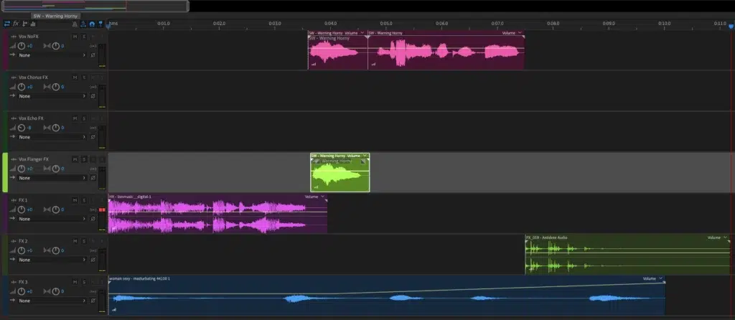Screen dimensions: 735x320
Task: Invert phase on FX 2 track
Action: [93, 260]
